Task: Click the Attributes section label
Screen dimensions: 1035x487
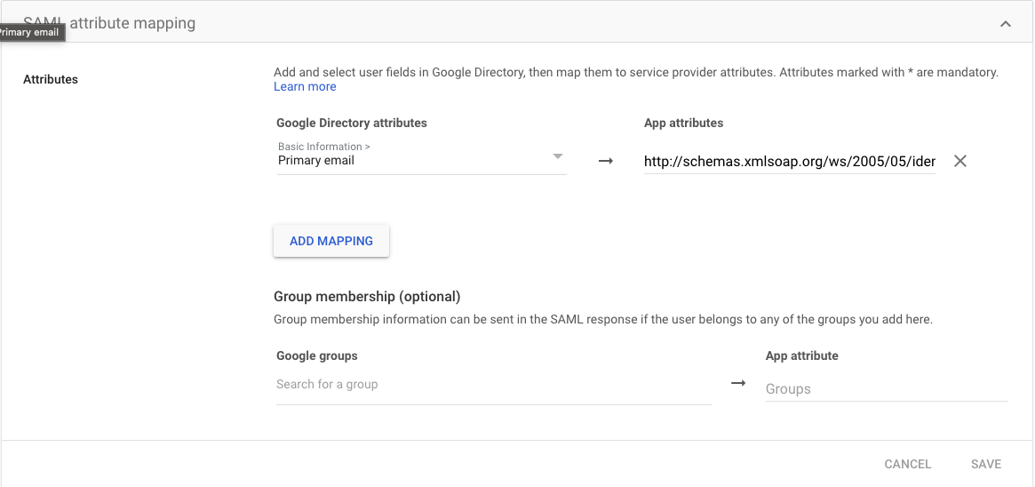Action: tap(51, 79)
